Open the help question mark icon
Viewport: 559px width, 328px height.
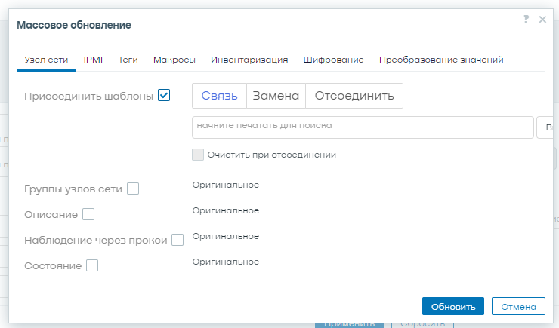(527, 19)
